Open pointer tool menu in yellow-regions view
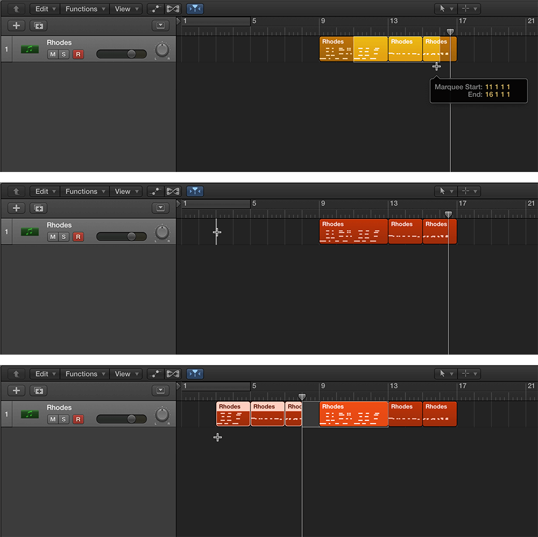 446,9
